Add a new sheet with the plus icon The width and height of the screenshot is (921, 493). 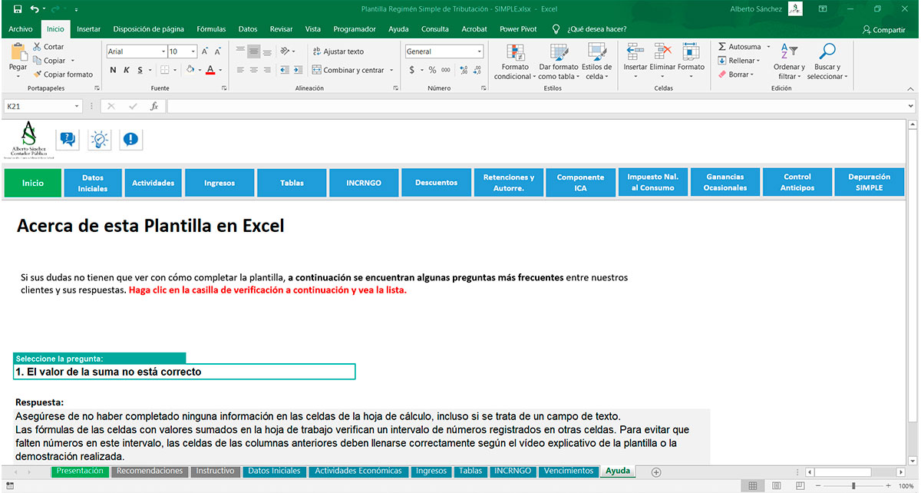coord(655,471)
